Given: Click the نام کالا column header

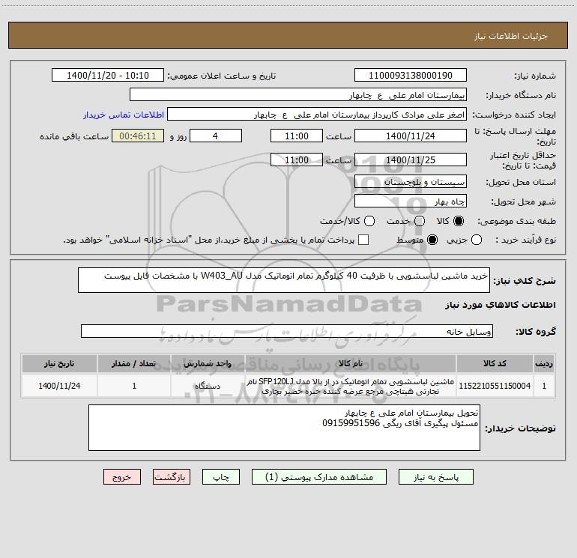Looking at the screenshot, I should [x=351, y=363].
